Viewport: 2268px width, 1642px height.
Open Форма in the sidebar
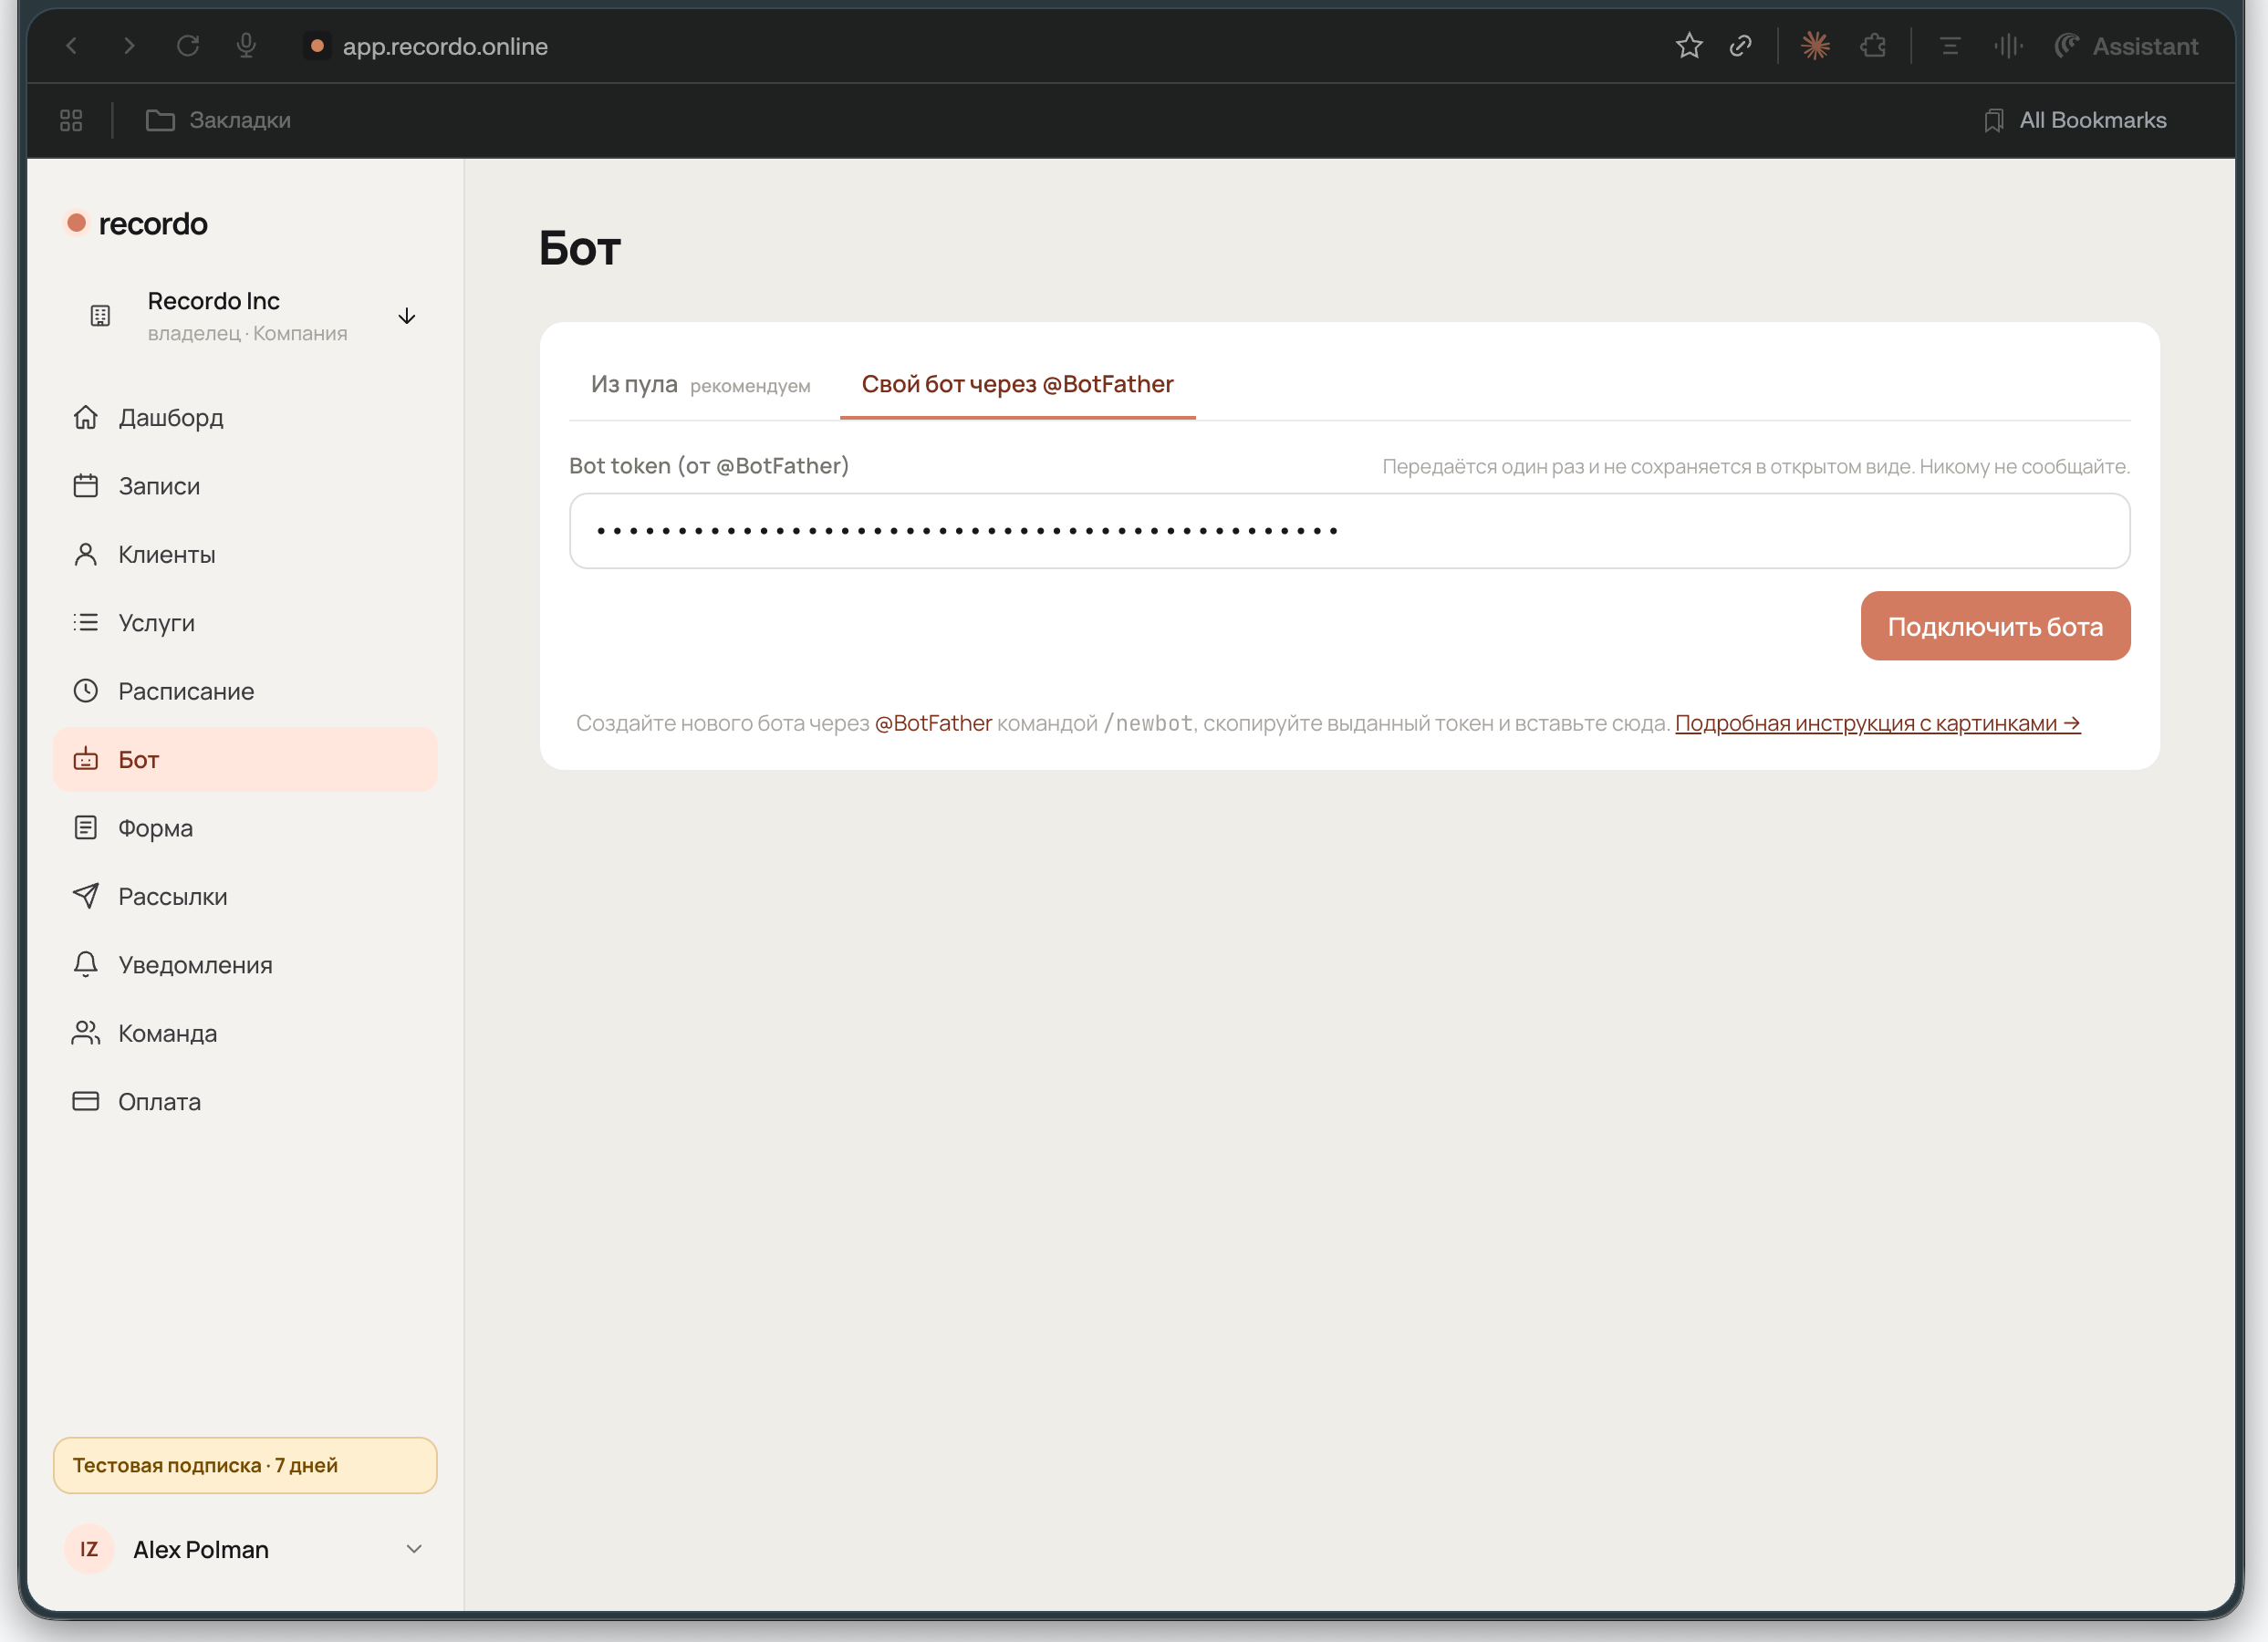tap(245, 828)
